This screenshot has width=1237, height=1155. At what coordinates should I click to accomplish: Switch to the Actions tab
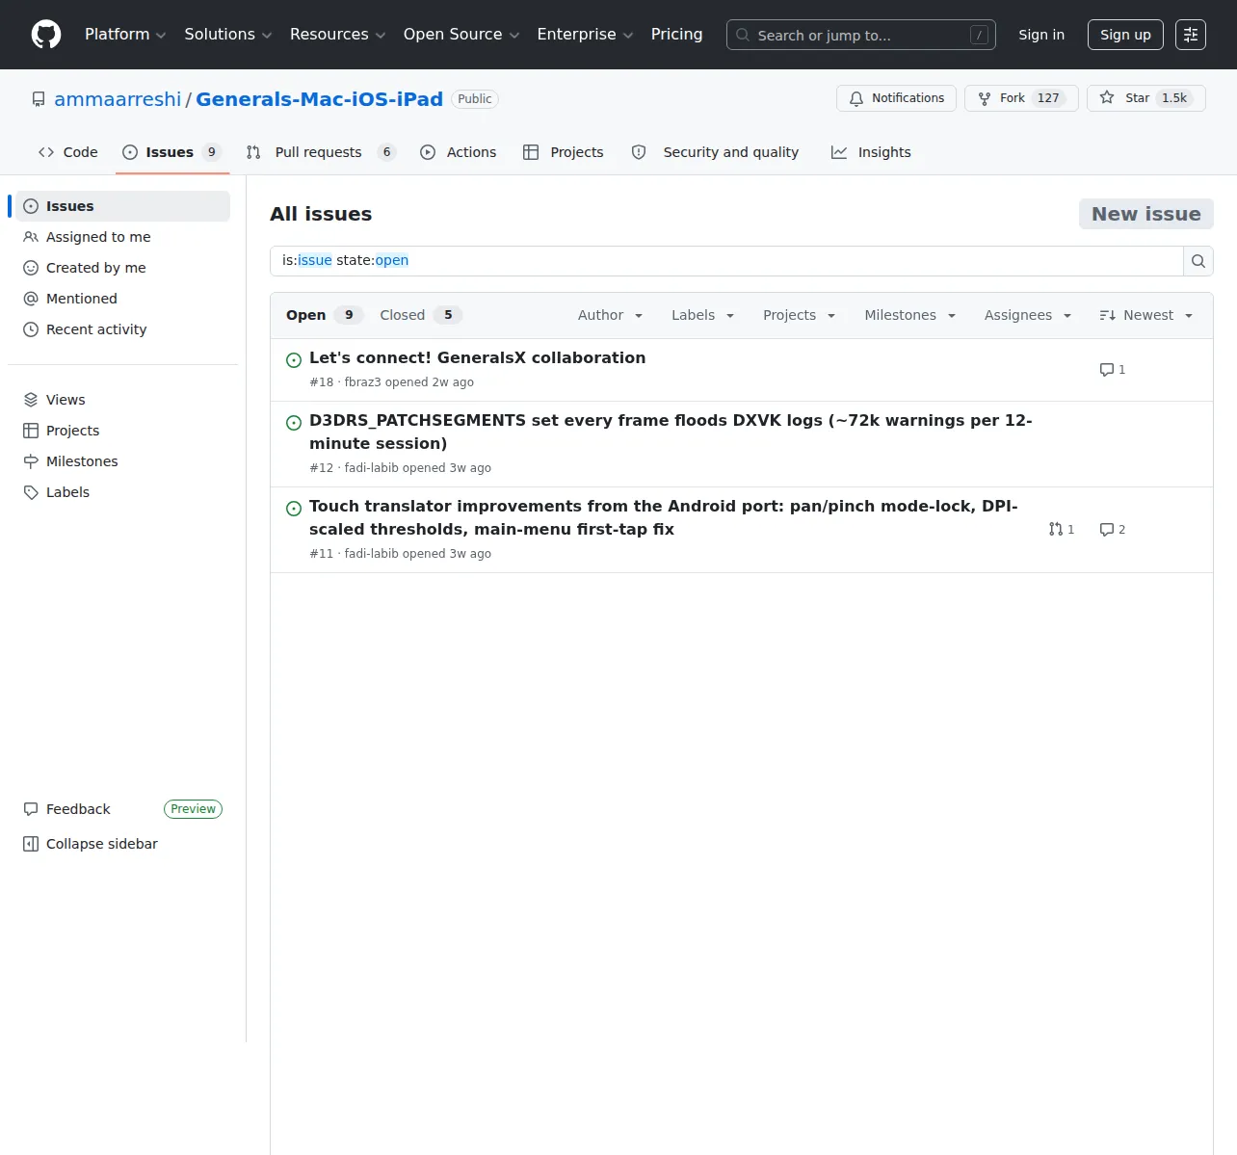459,152
